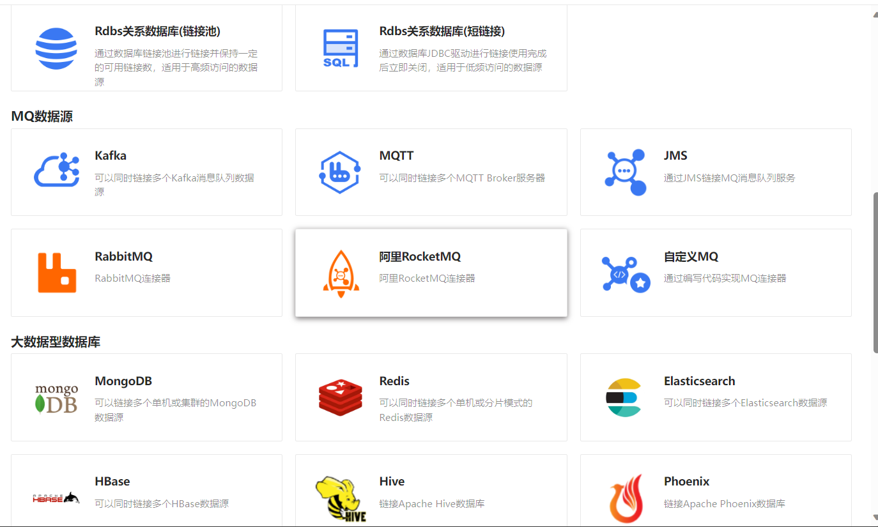This screenshot has height=527, width=878.
Task: Click the MQ数据源 section heading
Action: coord(42,116)
